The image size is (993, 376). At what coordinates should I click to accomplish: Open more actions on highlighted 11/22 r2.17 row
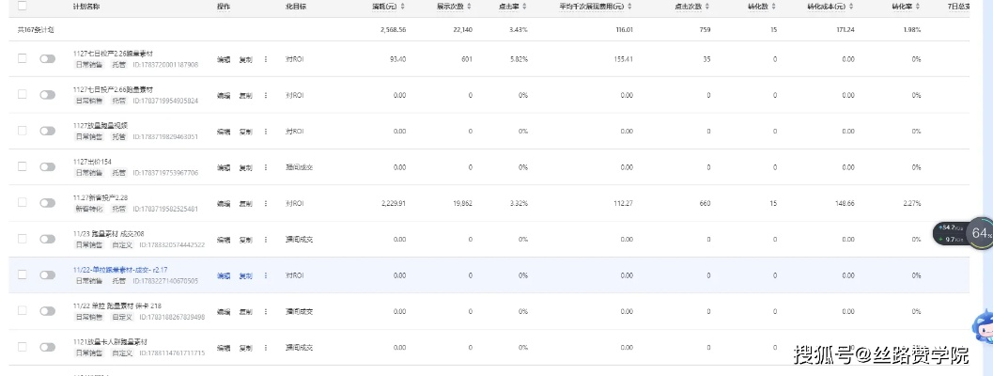pyautogui.click(x=265, y=275)
